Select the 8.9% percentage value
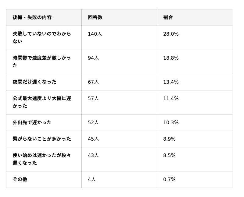Image resolution: width=244 pixels, height=197 pixels. coord(169,139)
